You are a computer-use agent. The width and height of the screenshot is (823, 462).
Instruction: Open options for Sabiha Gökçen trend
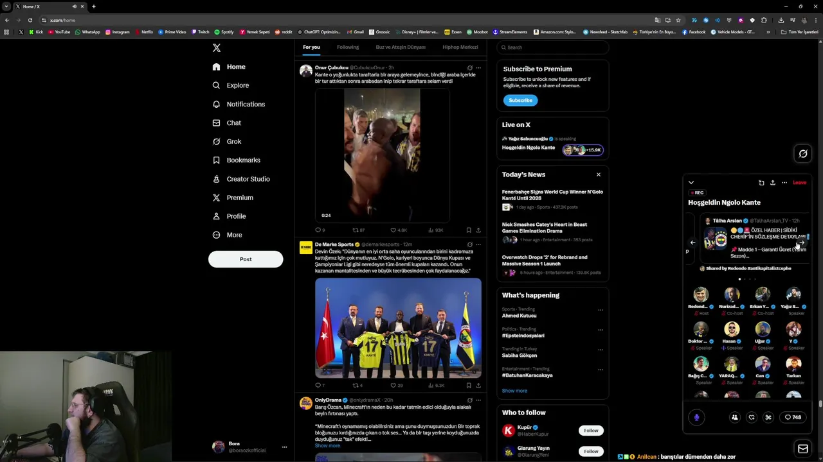click(601, 350)
